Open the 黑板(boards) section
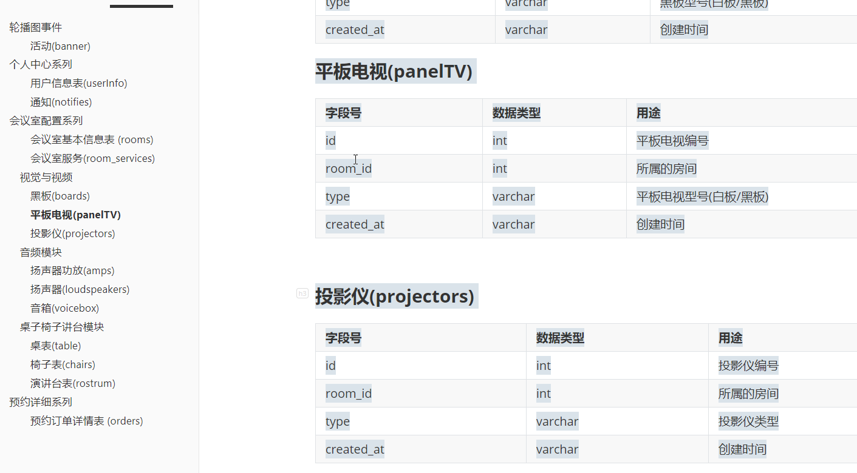The image size is (857, 473). 60,195
